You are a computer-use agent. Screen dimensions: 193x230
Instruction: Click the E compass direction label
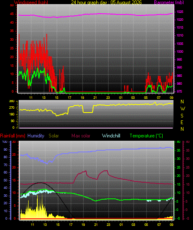pyautogui.click(x=182, y=122)
